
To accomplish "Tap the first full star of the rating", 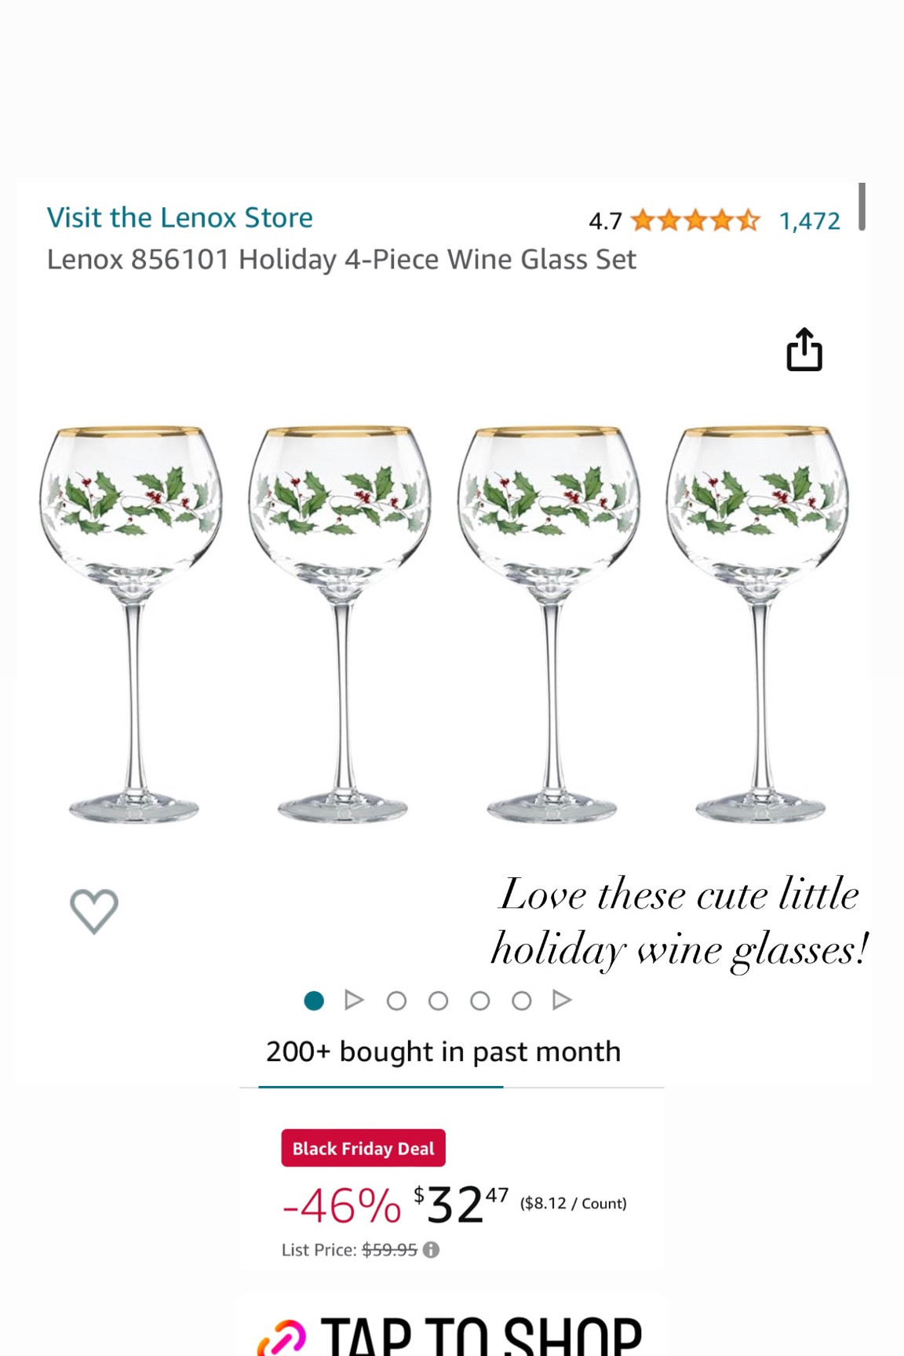I will pyautogui.click(x=641, y=221).
